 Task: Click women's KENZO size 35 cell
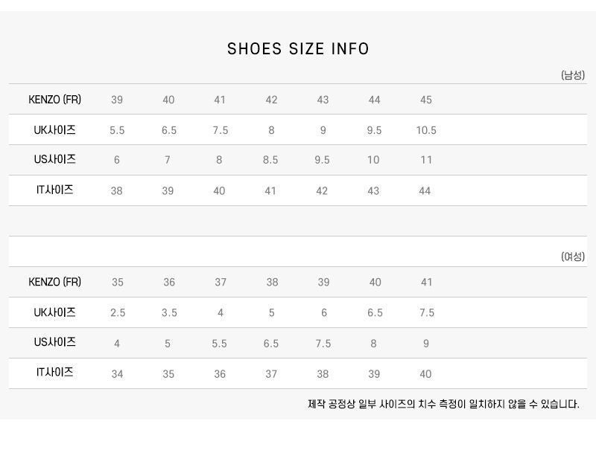(118, 282)
